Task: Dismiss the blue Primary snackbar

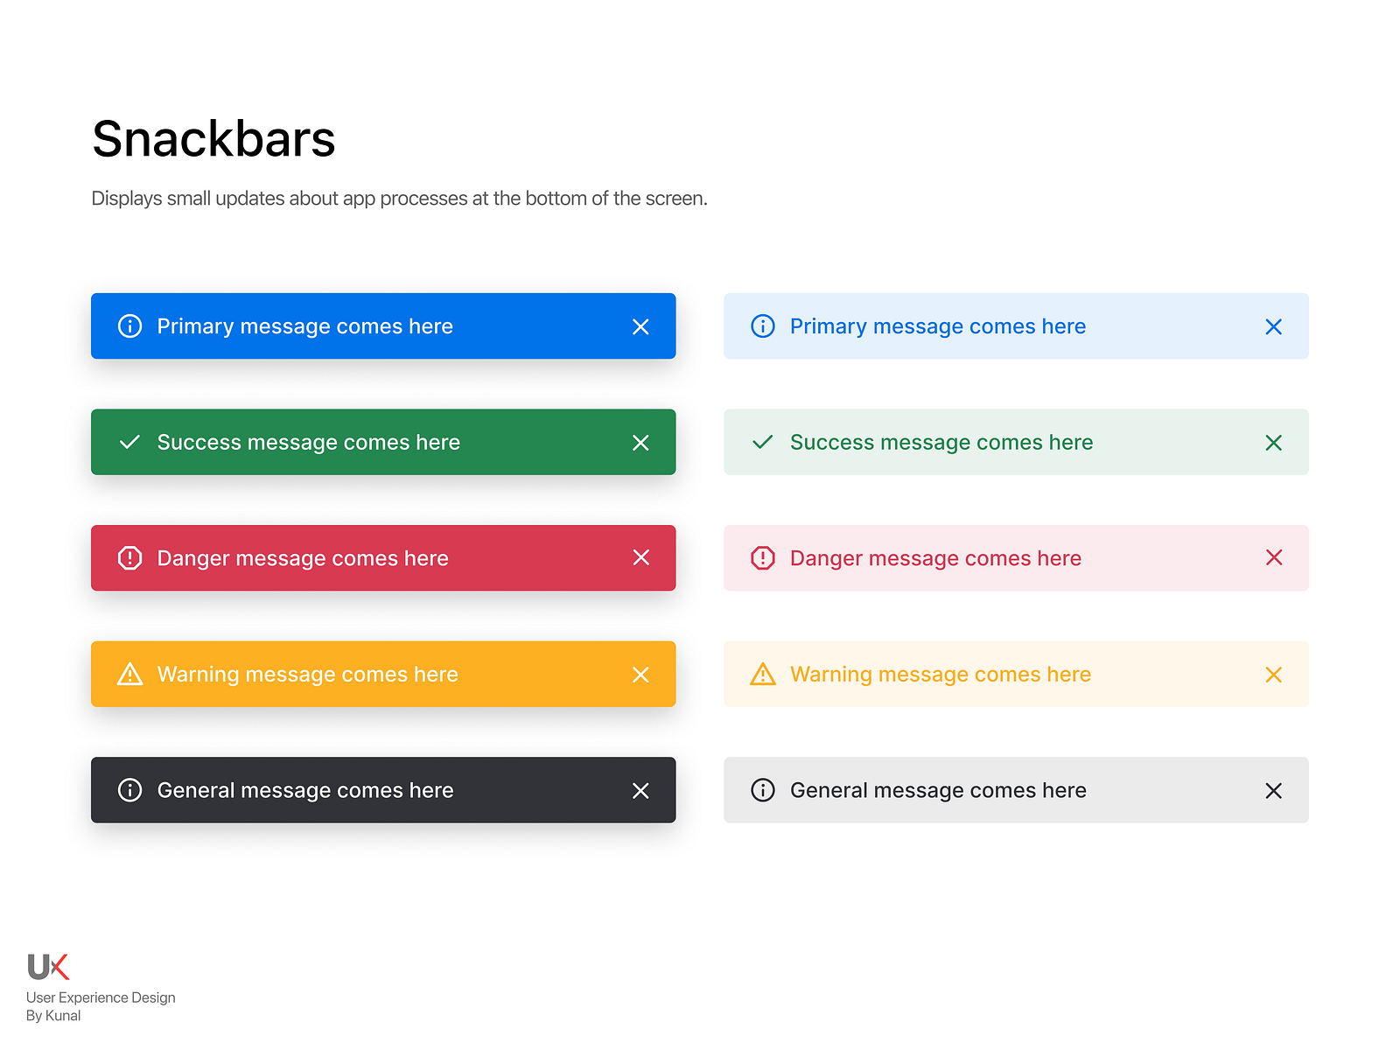Action: (x=640, y=326)
